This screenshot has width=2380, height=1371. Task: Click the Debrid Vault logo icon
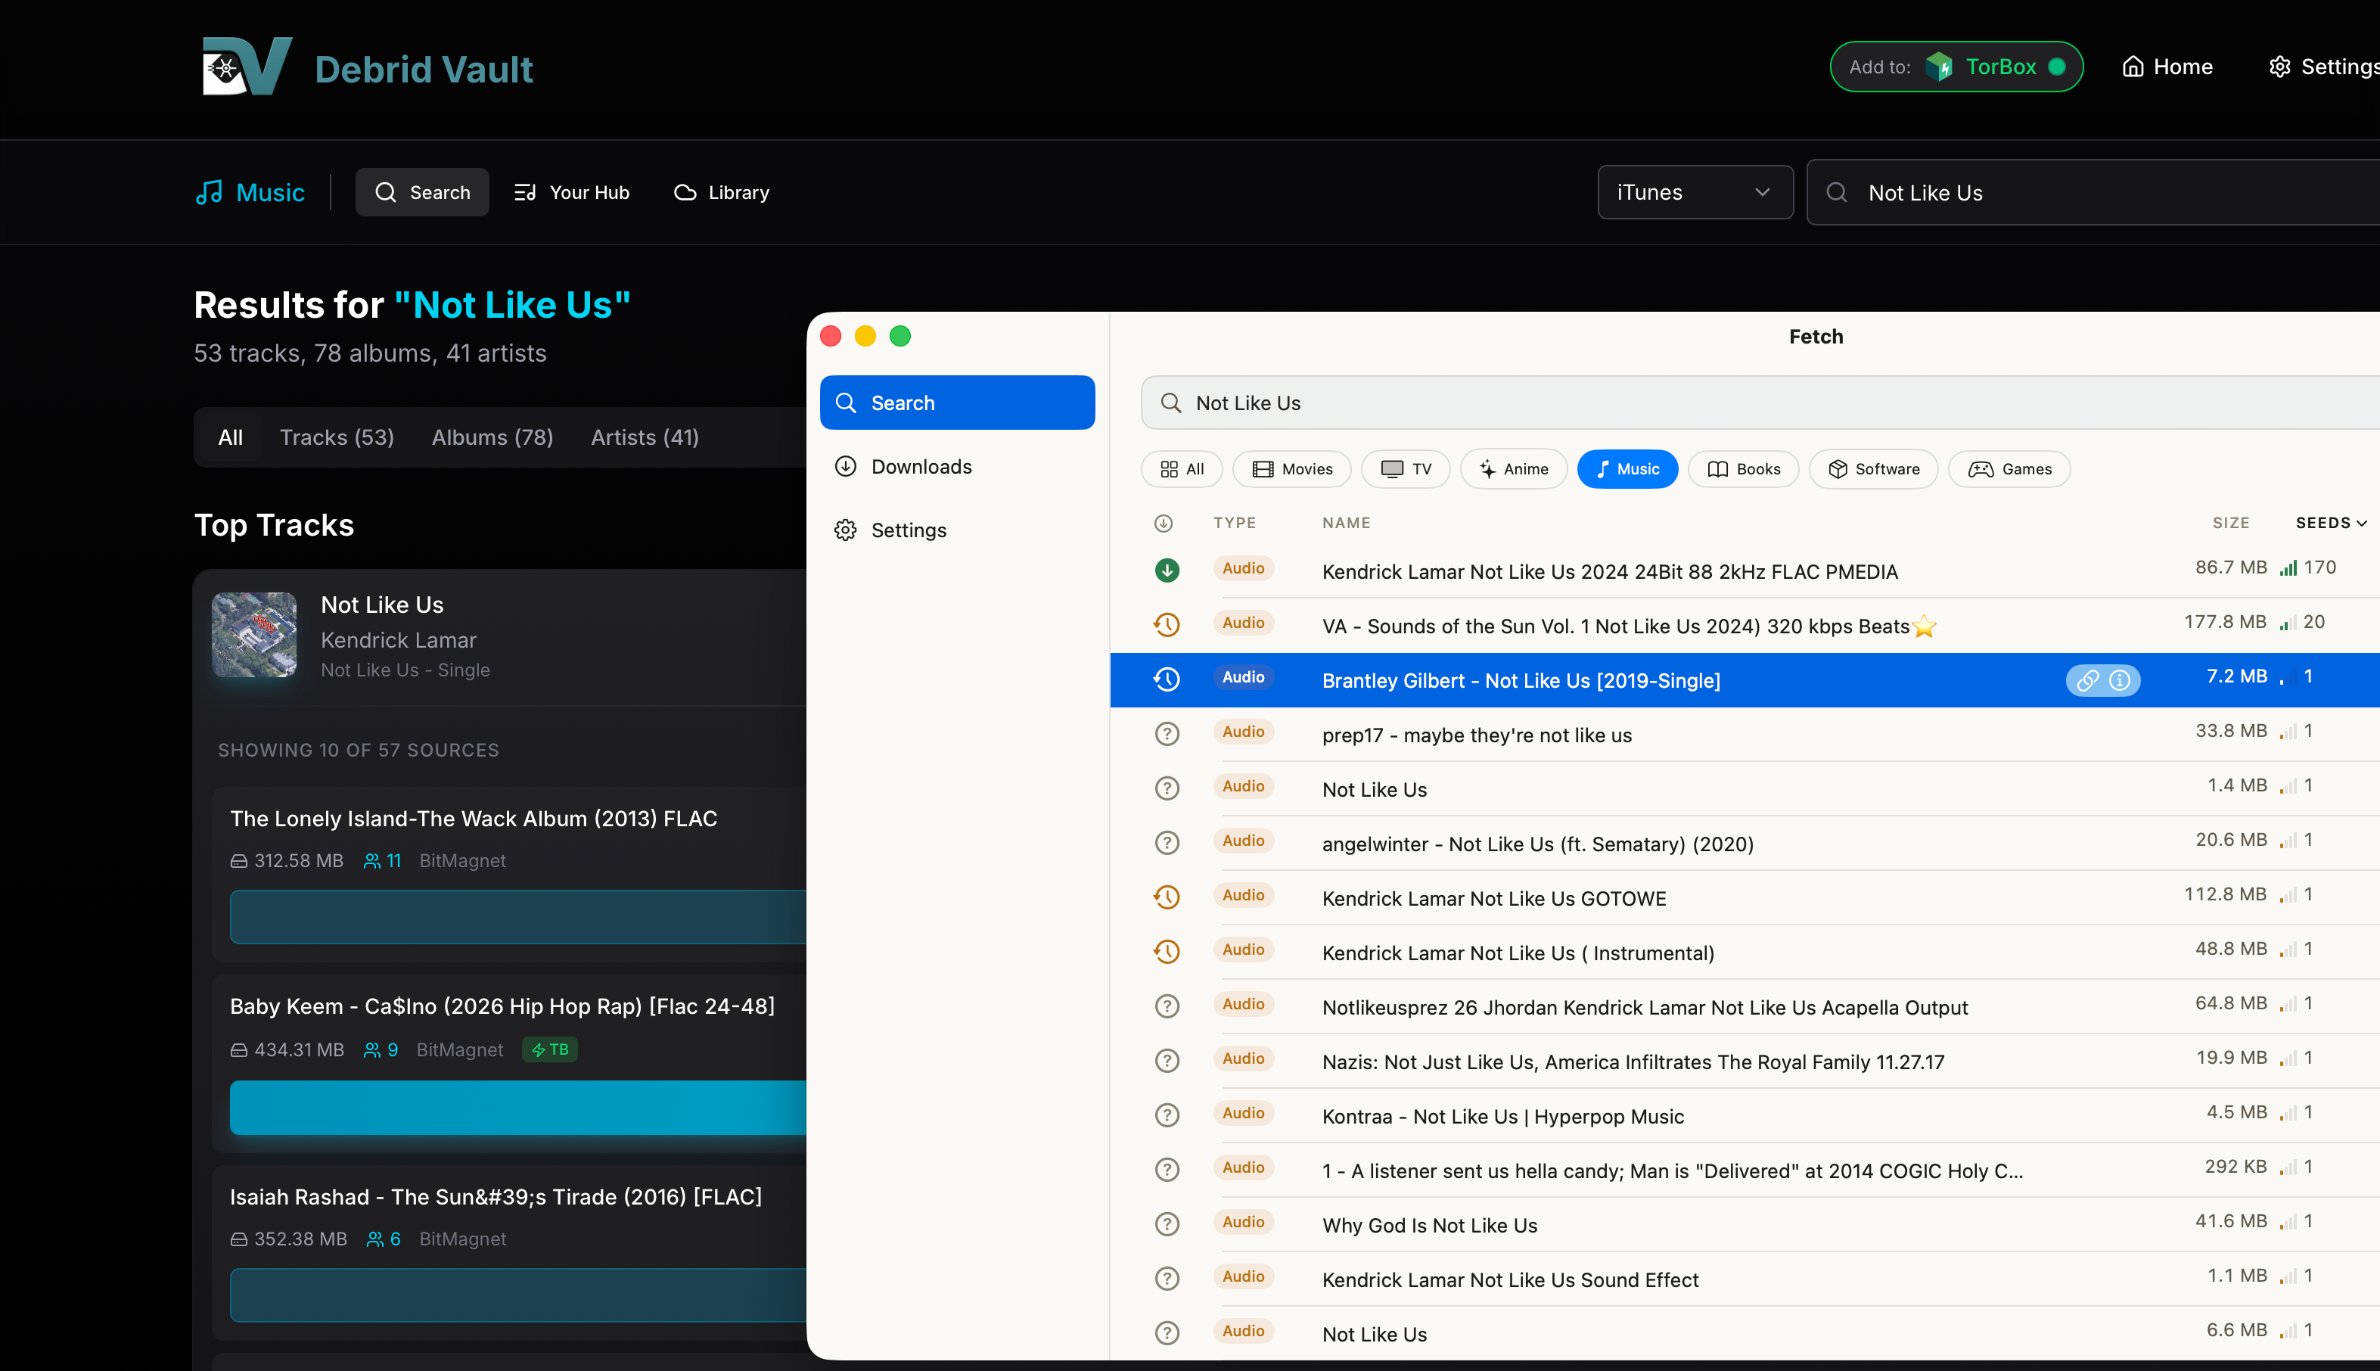pyautogui.click(x=247, y=66)
